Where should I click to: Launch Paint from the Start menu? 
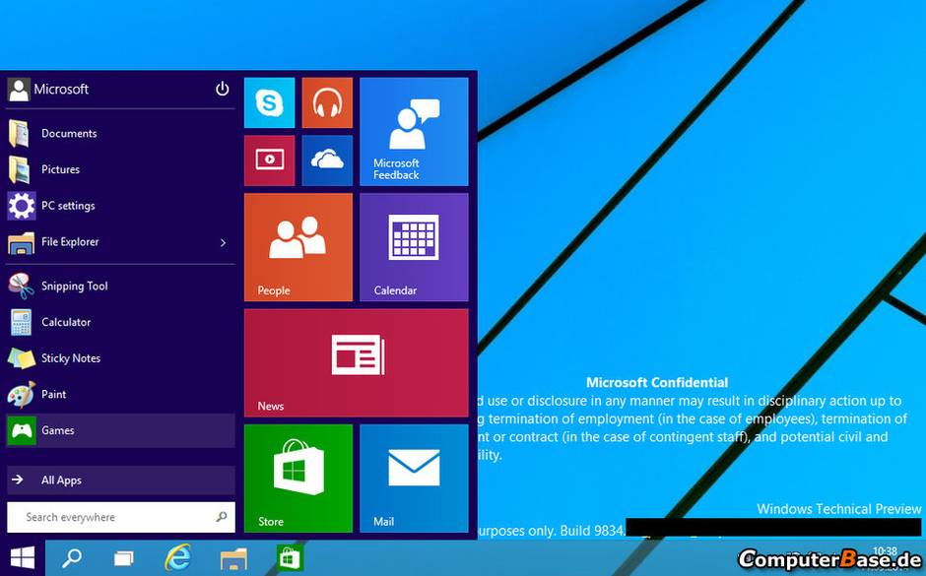click(x=120, y=394)
